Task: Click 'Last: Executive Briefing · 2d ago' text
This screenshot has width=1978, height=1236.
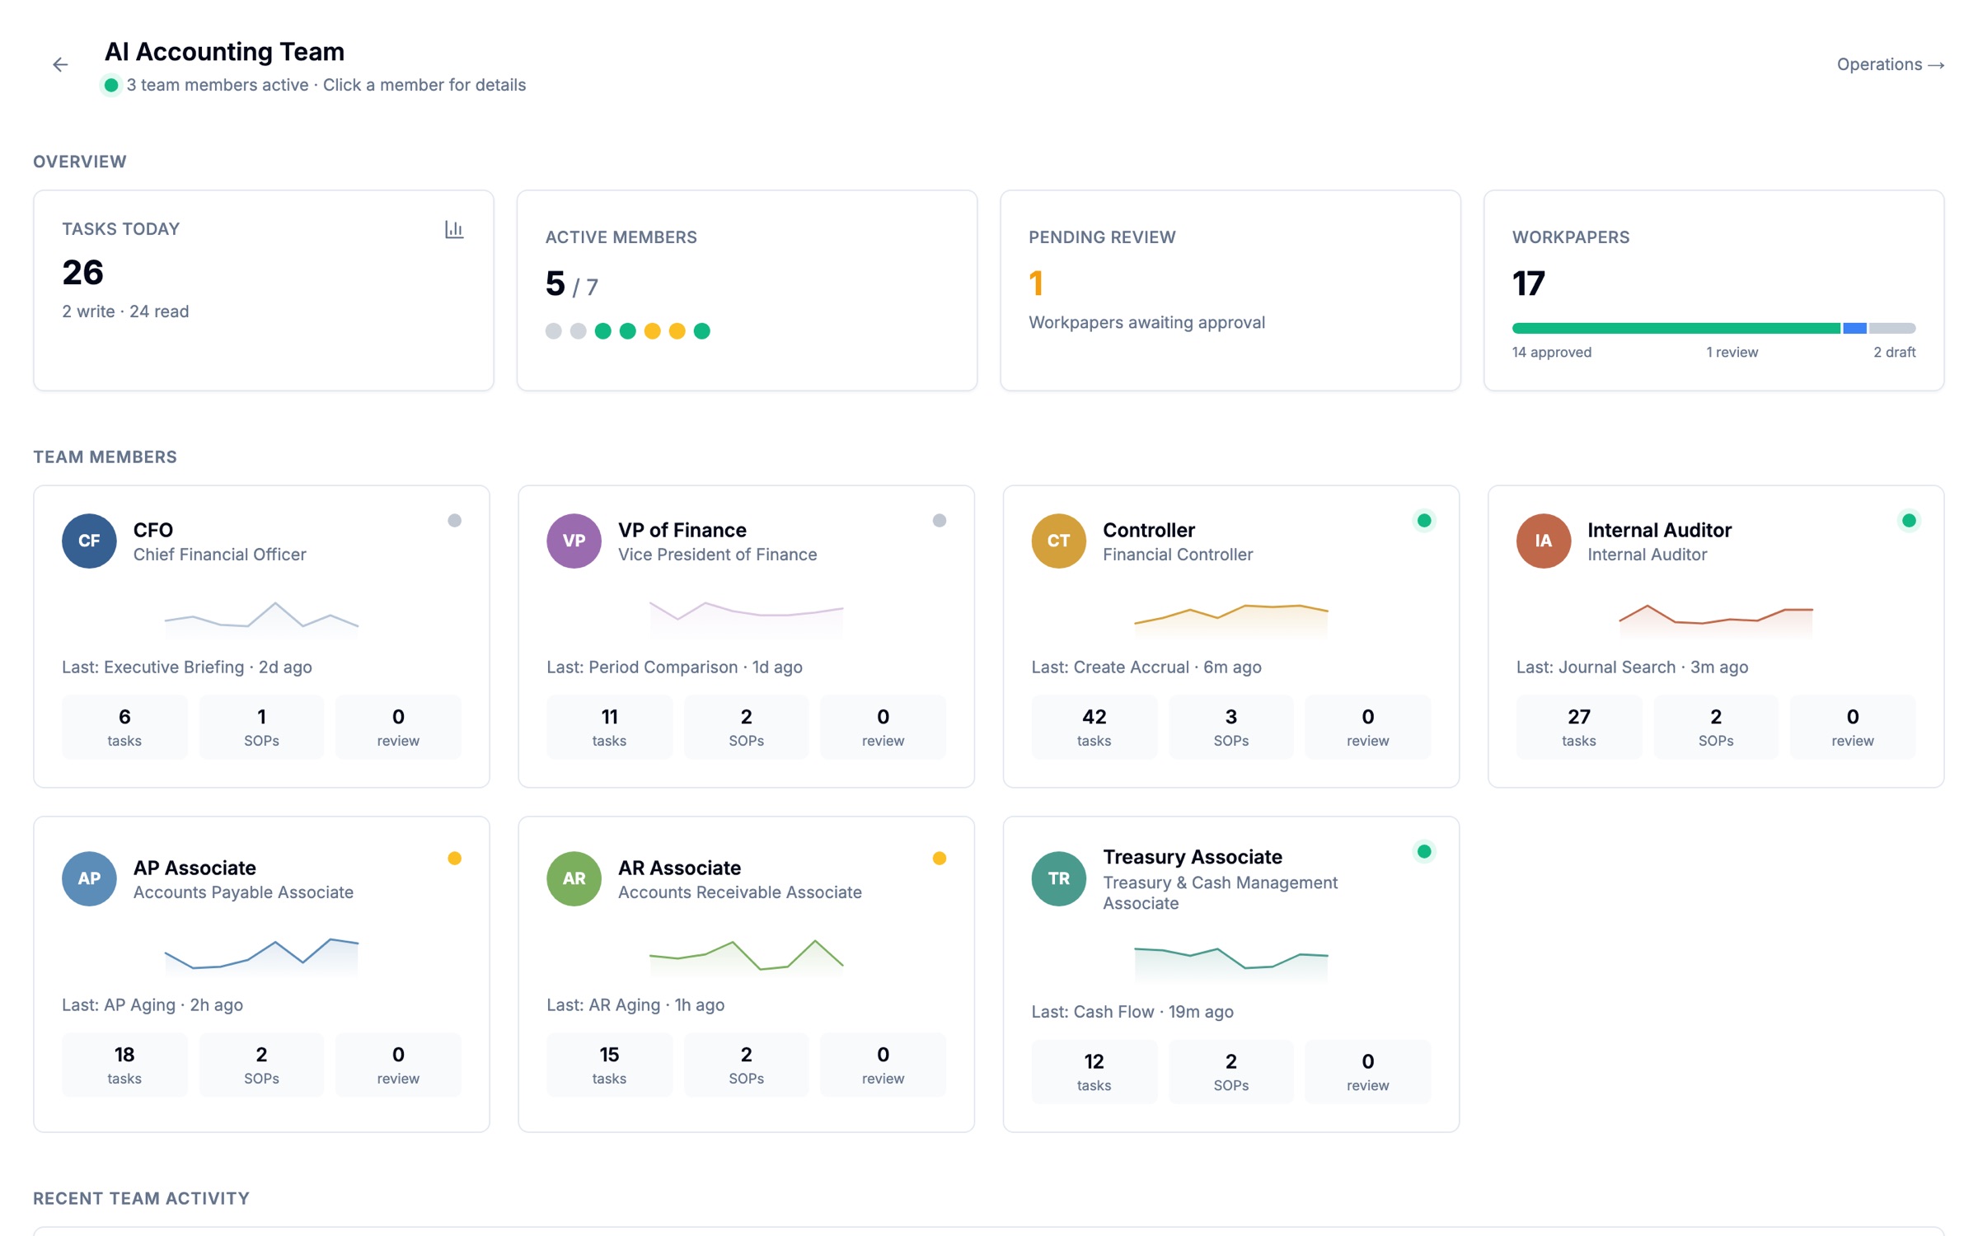Action: pyautogui.click(x=186, y=667)
